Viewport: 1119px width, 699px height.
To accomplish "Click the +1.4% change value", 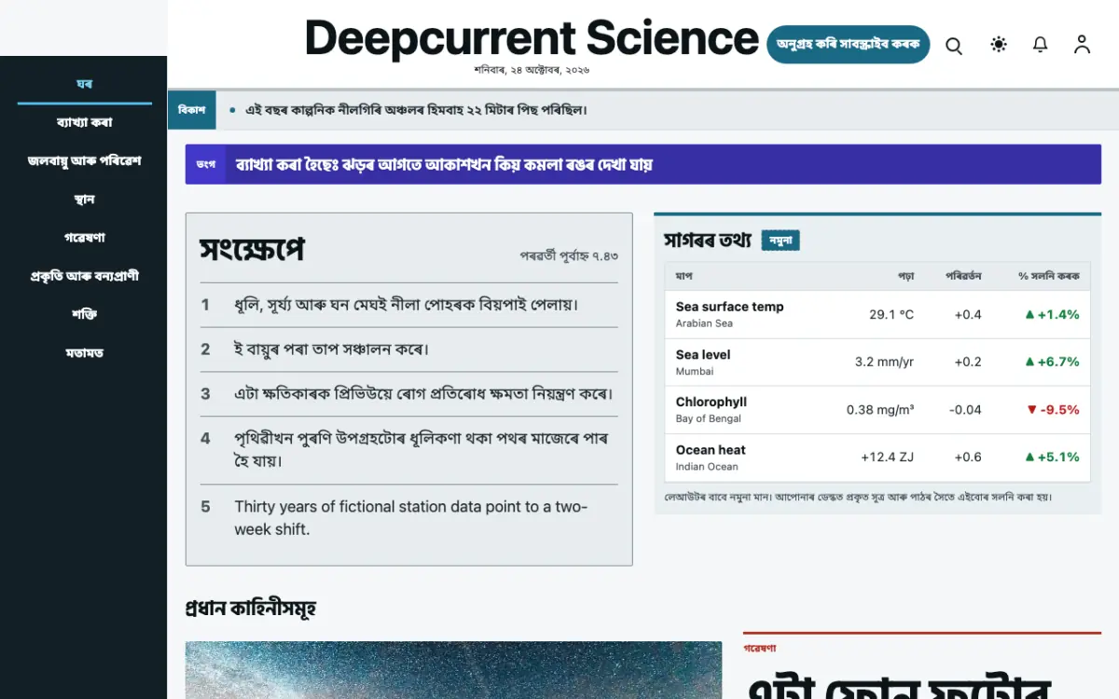I will coord(1052,314).
